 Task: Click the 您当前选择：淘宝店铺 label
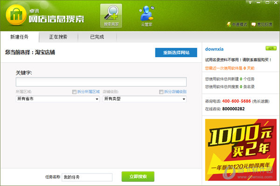pos(30,53)
